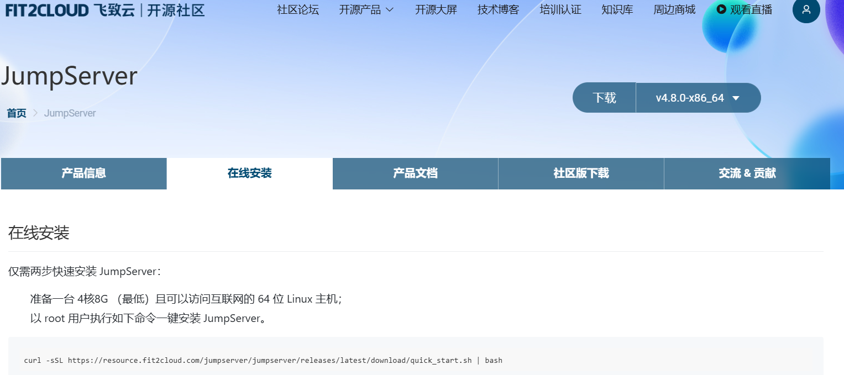Click the chevron on the version dropdown
This screenshot has width=844, height=375.
coord(736,97)
